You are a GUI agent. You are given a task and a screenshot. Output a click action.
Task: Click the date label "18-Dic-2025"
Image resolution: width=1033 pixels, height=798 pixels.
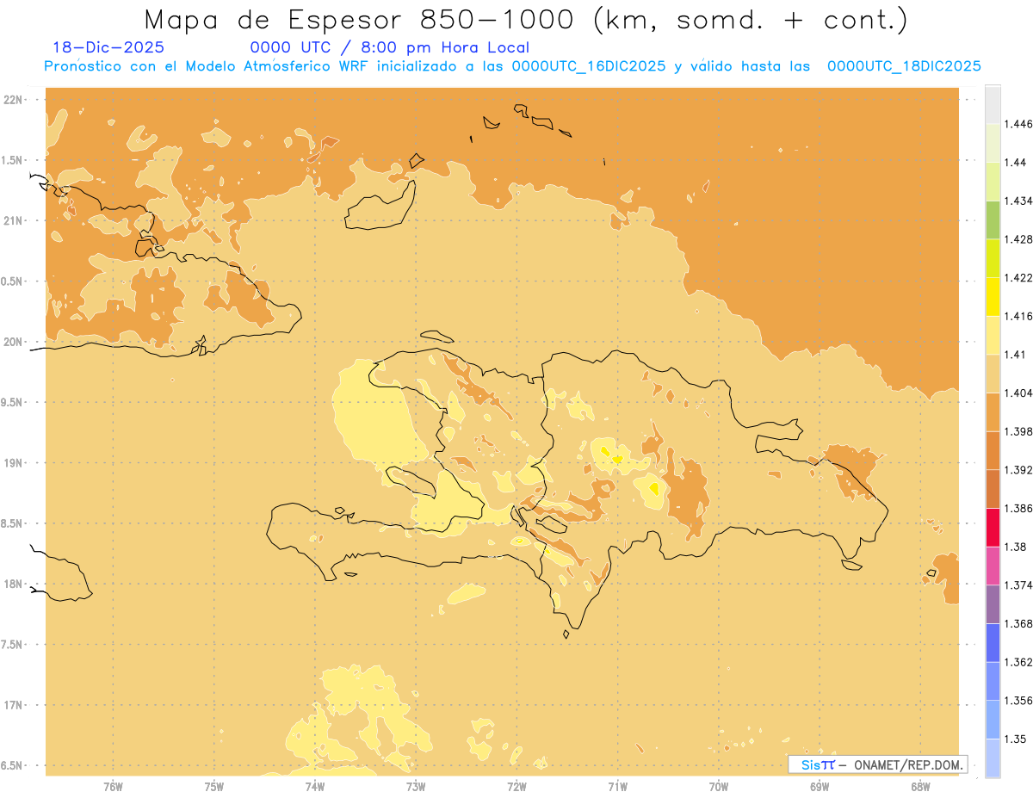[108, 47]
